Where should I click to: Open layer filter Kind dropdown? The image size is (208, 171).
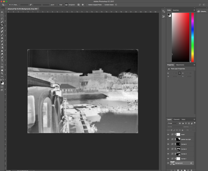pyautogui.click(x=172, y=124)
